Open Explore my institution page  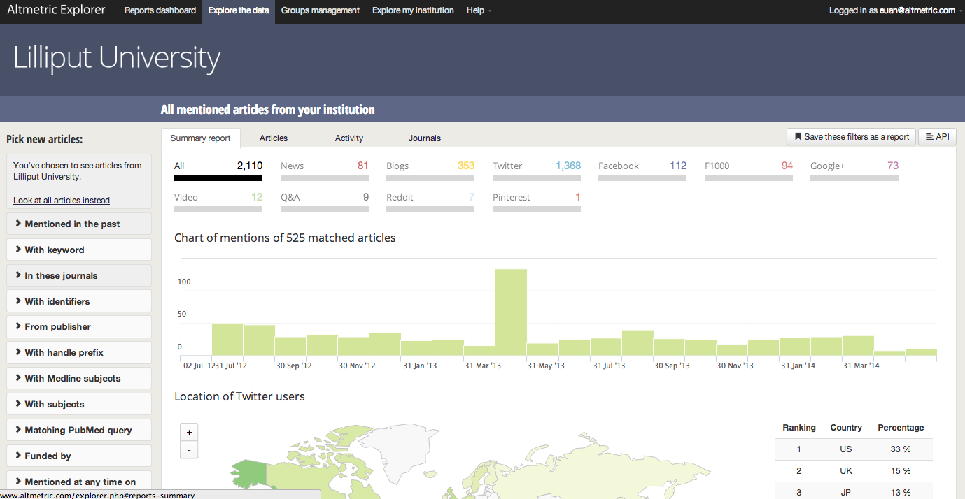coord(413,10)
